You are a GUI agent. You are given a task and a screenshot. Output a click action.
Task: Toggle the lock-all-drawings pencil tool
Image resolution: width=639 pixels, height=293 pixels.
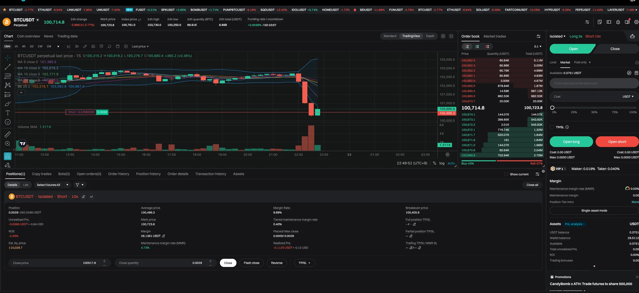[x=8, y=165]
